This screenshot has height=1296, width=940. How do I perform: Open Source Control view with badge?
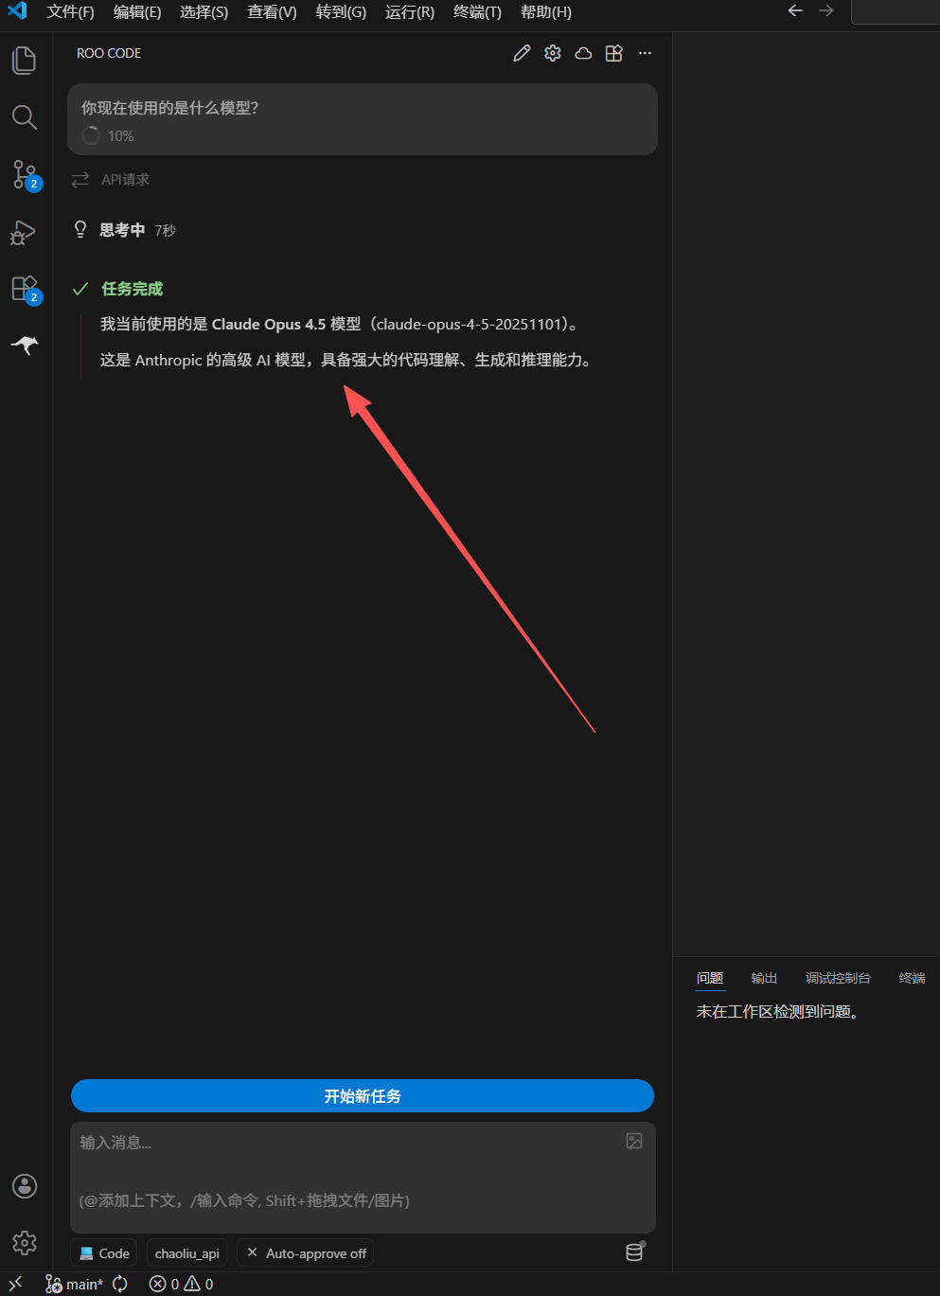coord(25,174)
